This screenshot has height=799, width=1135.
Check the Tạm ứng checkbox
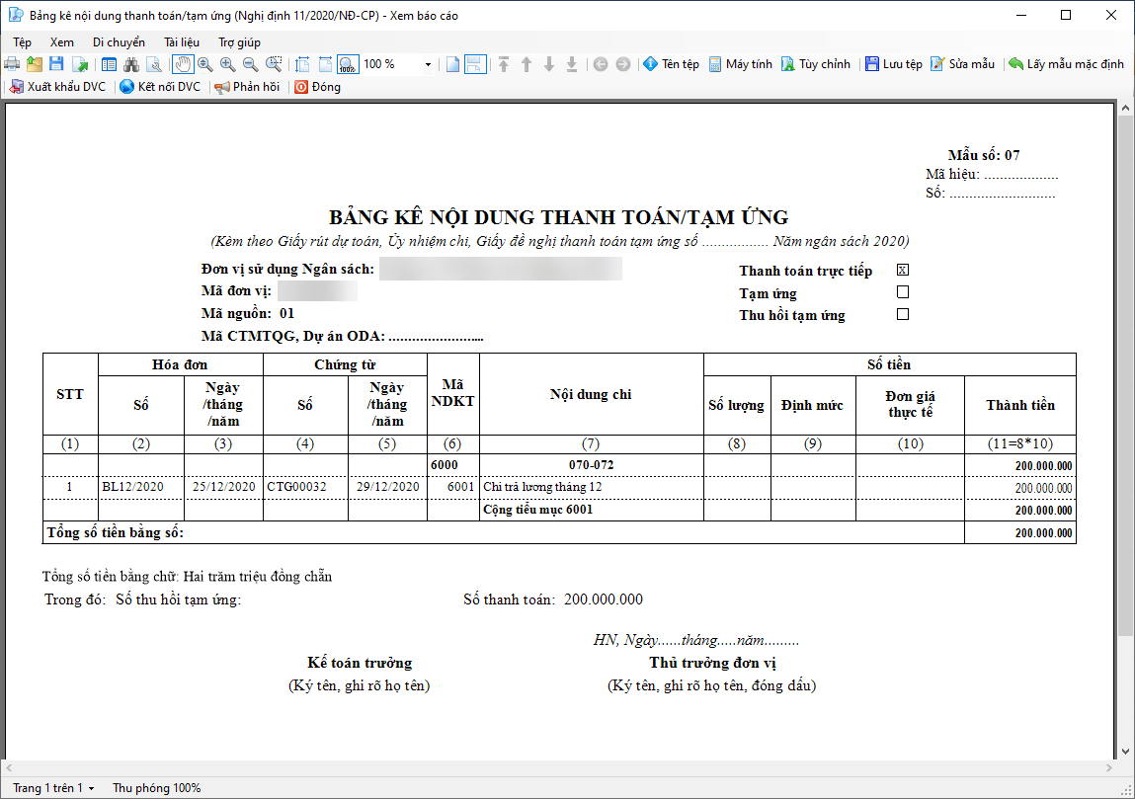(903, 291)
